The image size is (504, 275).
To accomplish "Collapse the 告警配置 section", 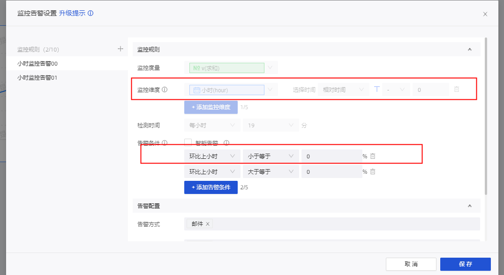I will tap(469, 206).
